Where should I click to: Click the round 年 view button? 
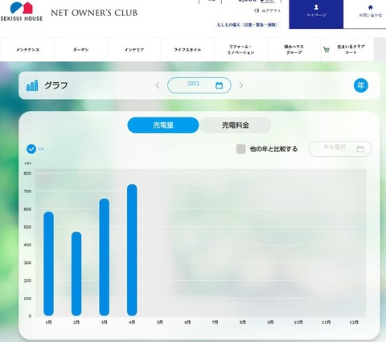[361, 85]
